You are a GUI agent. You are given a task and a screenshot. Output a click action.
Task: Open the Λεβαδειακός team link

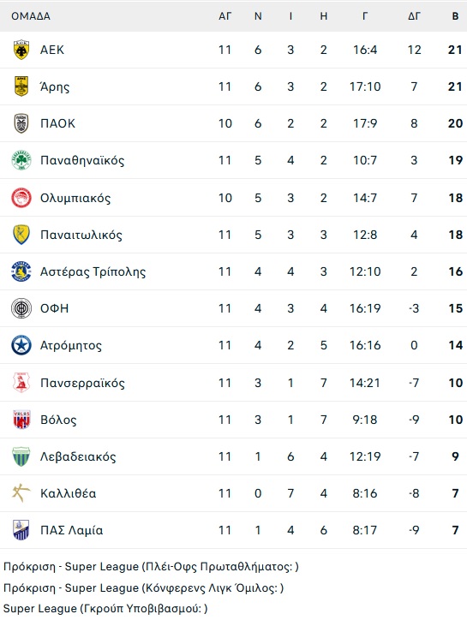click(78, 456)
